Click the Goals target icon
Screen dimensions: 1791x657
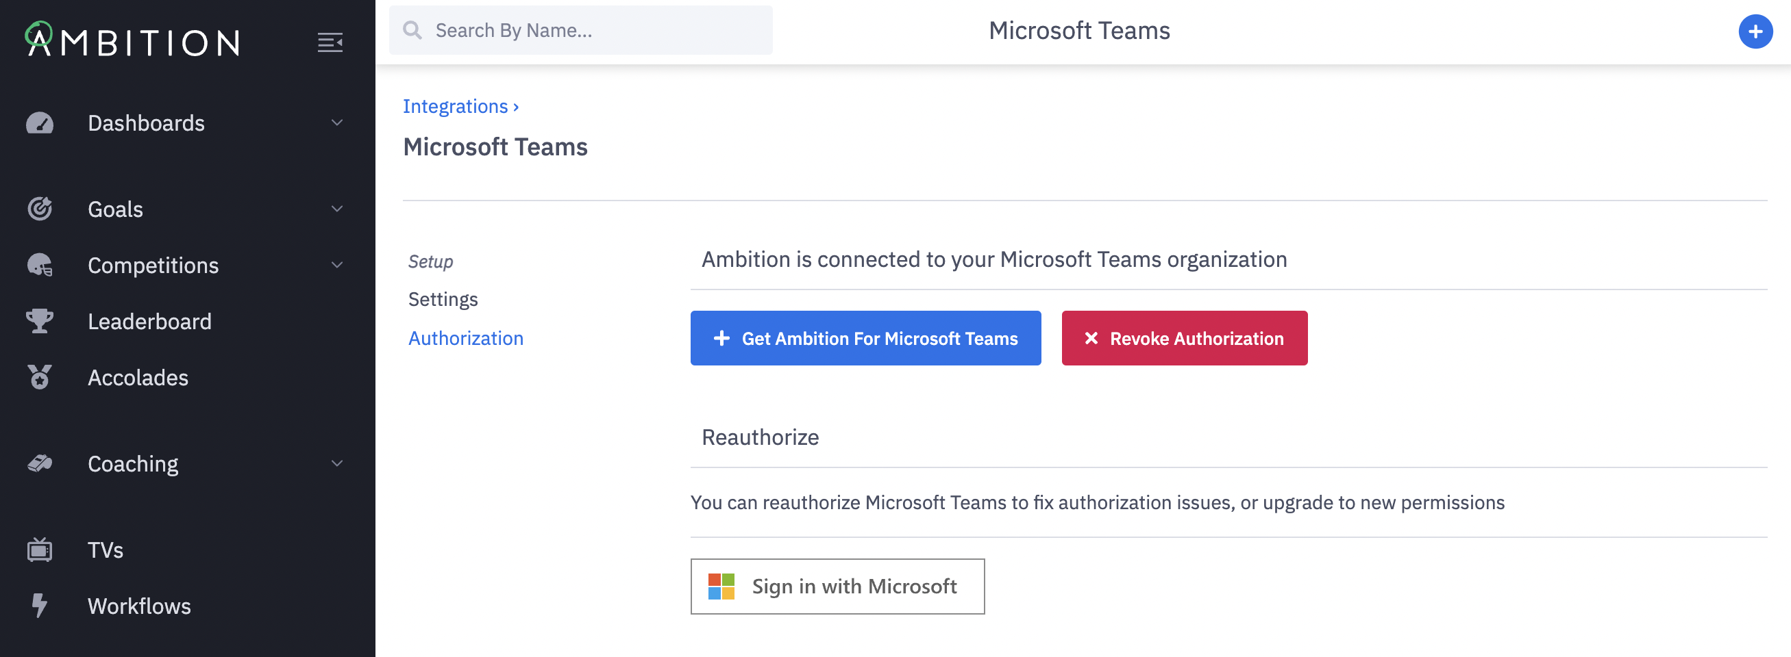click(40, 209)
